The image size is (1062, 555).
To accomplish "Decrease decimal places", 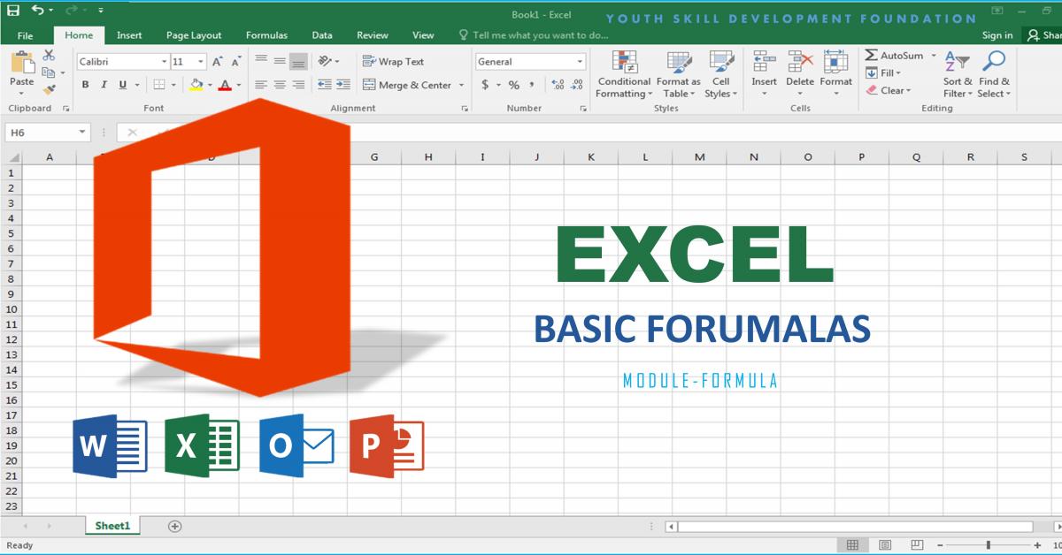I will [x=578, y=85].
